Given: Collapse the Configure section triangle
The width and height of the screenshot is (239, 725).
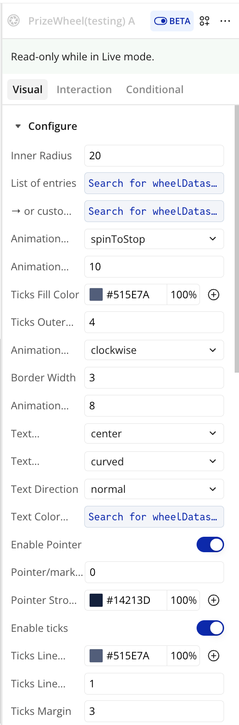Looking at the screenshot, I should (x=18, y=126).
